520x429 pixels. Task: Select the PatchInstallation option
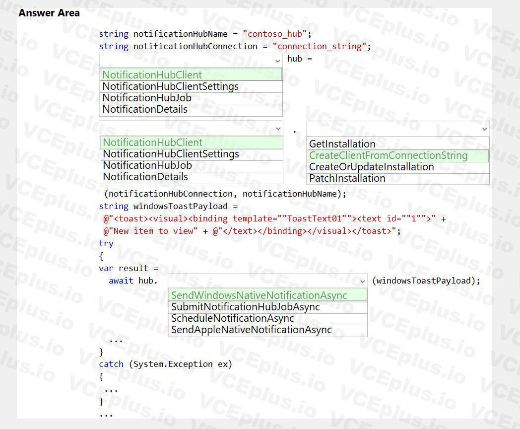tap(397, 178)
